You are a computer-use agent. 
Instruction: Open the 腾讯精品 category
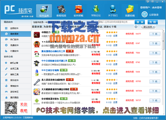(x=16, y=98)
